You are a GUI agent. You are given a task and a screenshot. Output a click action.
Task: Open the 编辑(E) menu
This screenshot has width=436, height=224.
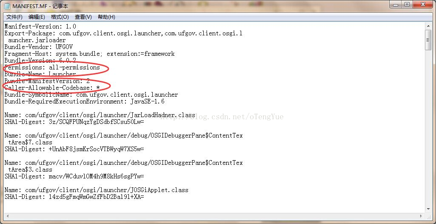pos(37,17)
